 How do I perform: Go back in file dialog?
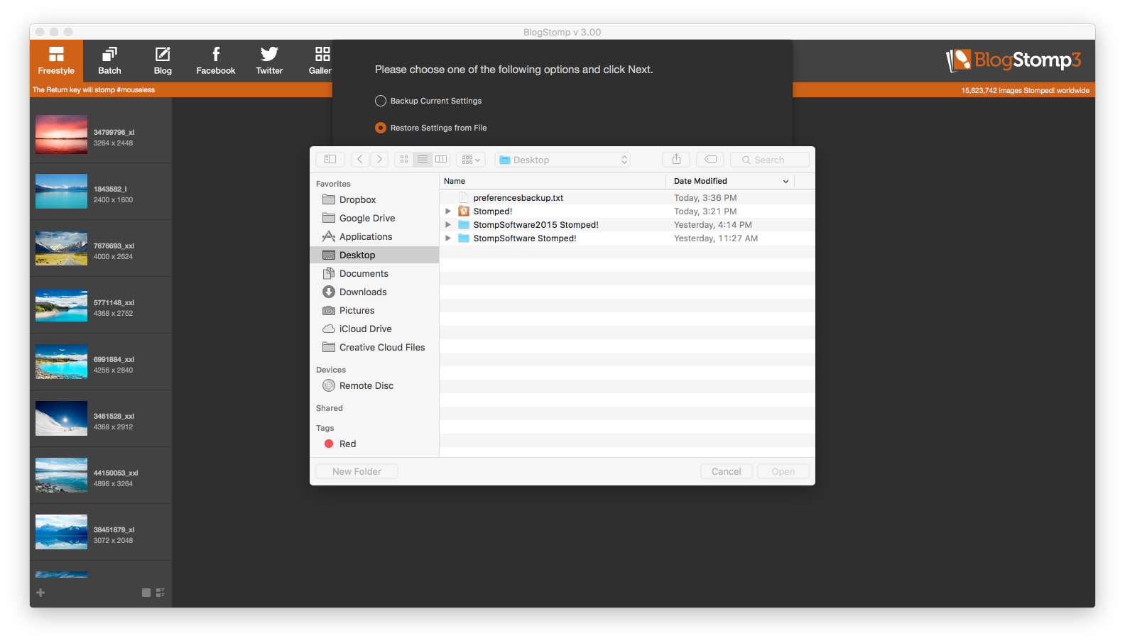pos(360,159)
